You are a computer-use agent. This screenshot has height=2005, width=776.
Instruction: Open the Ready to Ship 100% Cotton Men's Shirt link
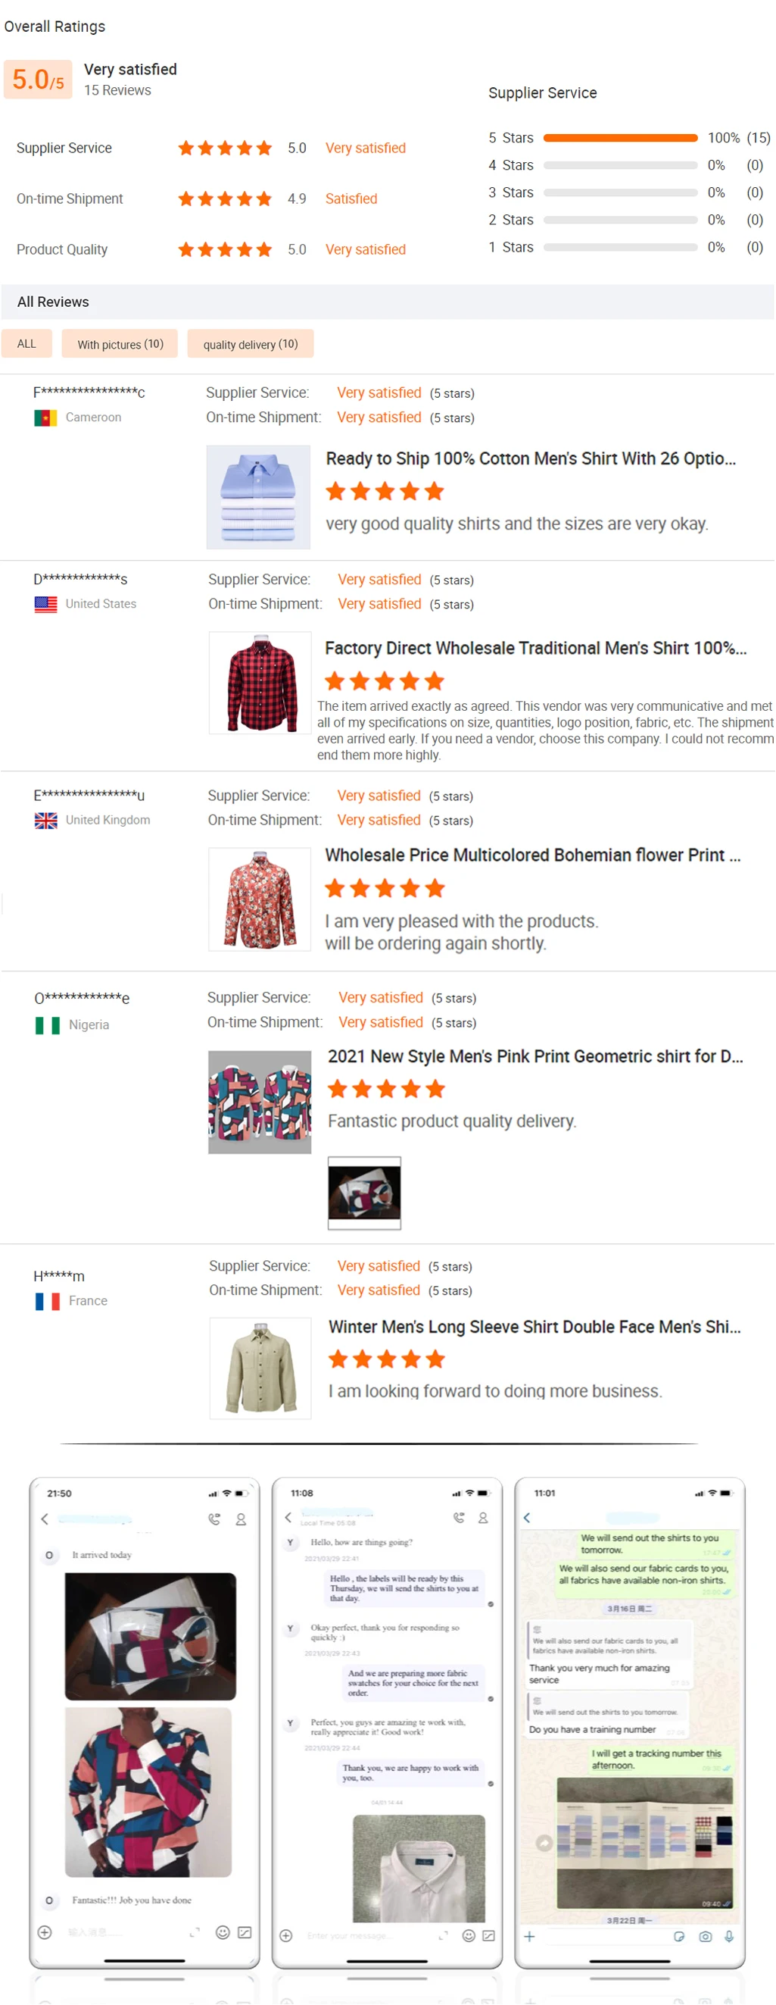pos(530,458)
